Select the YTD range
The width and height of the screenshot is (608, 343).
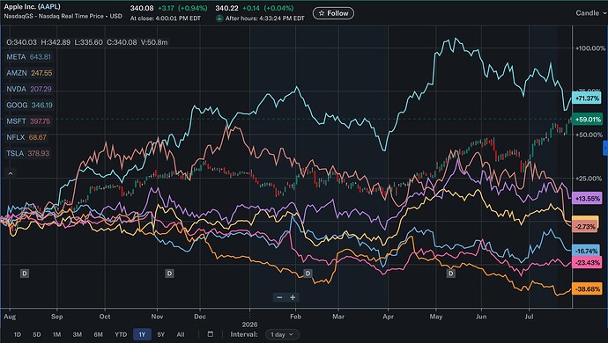(121, 334)
